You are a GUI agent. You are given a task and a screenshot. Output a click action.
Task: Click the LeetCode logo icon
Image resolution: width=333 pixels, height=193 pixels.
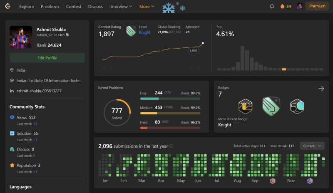point(7,6)
